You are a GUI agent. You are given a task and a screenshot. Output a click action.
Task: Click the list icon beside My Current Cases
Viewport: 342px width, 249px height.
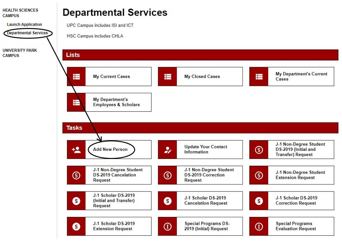76,76
